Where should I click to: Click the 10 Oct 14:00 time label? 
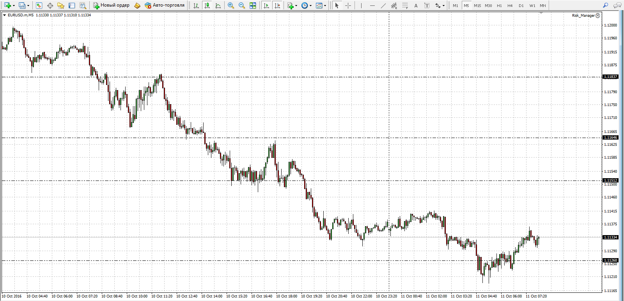212,296
